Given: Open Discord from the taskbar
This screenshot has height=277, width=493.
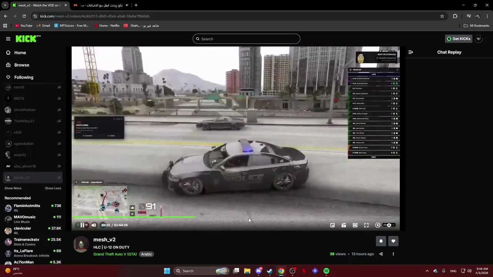Looking at the screenshot, I should click(258, 271).
